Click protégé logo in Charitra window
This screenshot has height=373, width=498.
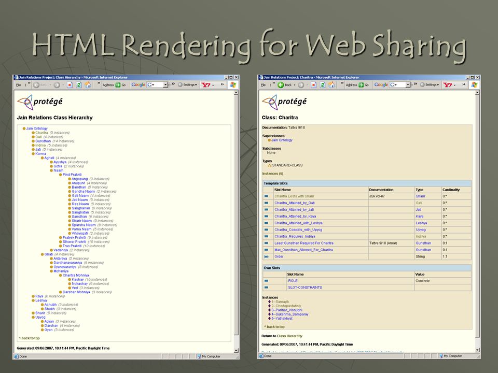[285, 102]
